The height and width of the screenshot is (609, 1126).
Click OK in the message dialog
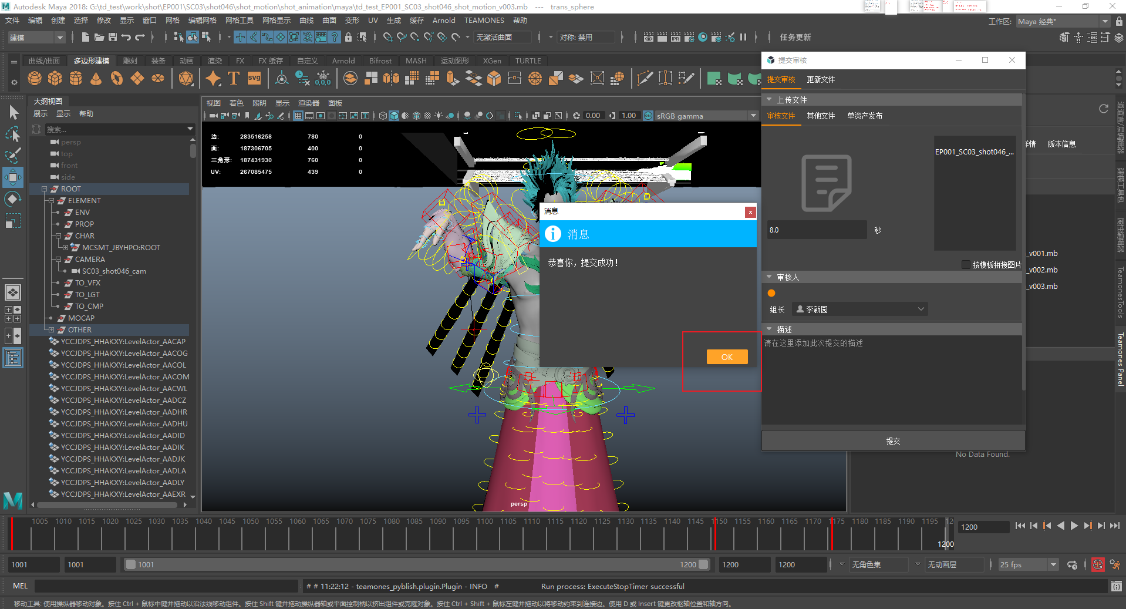727,357
